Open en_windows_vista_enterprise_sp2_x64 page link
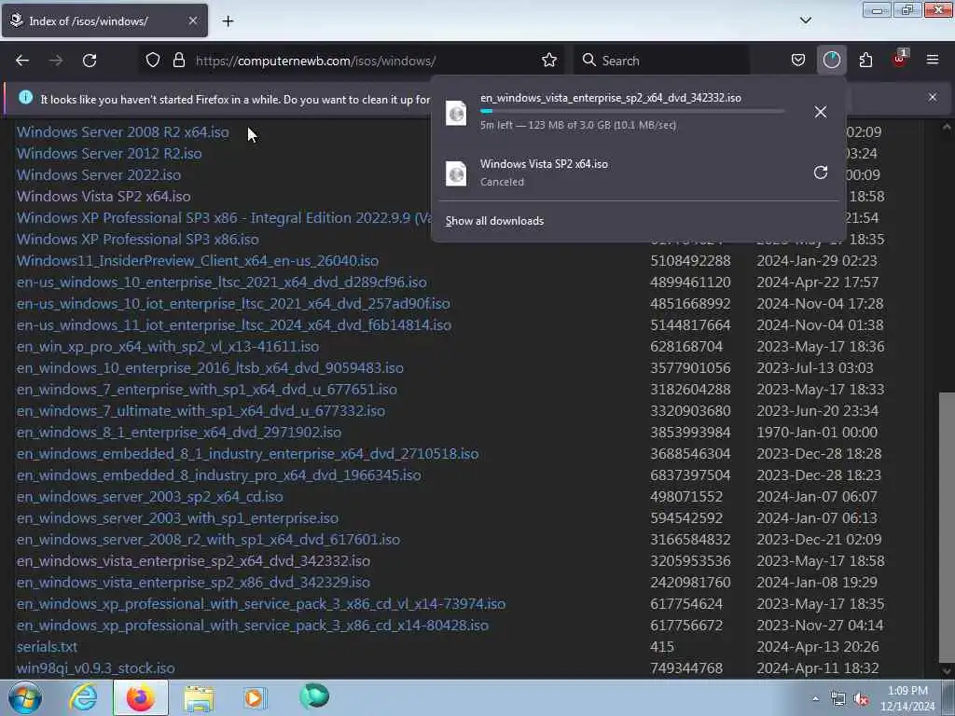Viewport: 955px width, 716px height. pyautogui.click(x=193, y=560)
